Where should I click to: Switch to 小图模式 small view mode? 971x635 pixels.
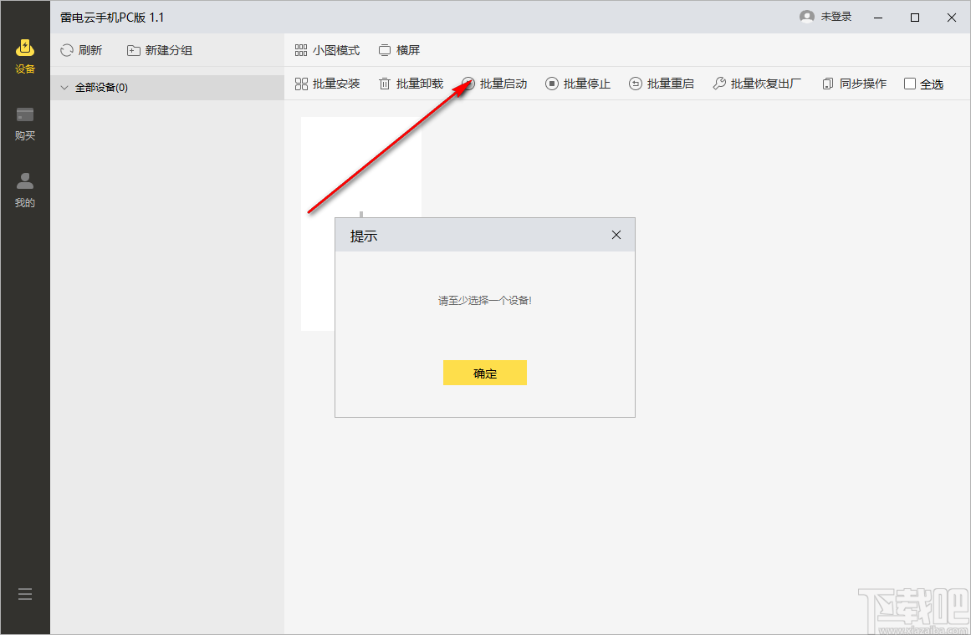[328, 50]
